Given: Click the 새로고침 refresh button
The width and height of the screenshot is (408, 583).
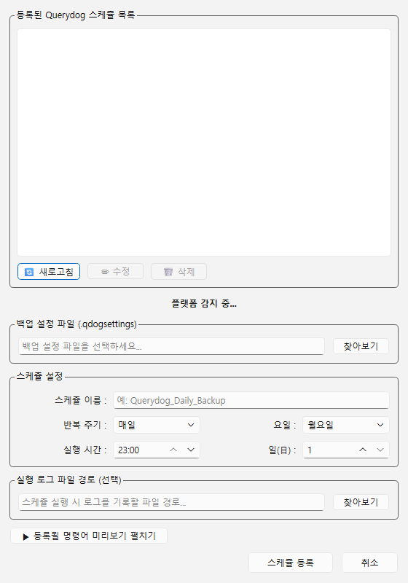Looking at the screenshot, I should [49, 272].
